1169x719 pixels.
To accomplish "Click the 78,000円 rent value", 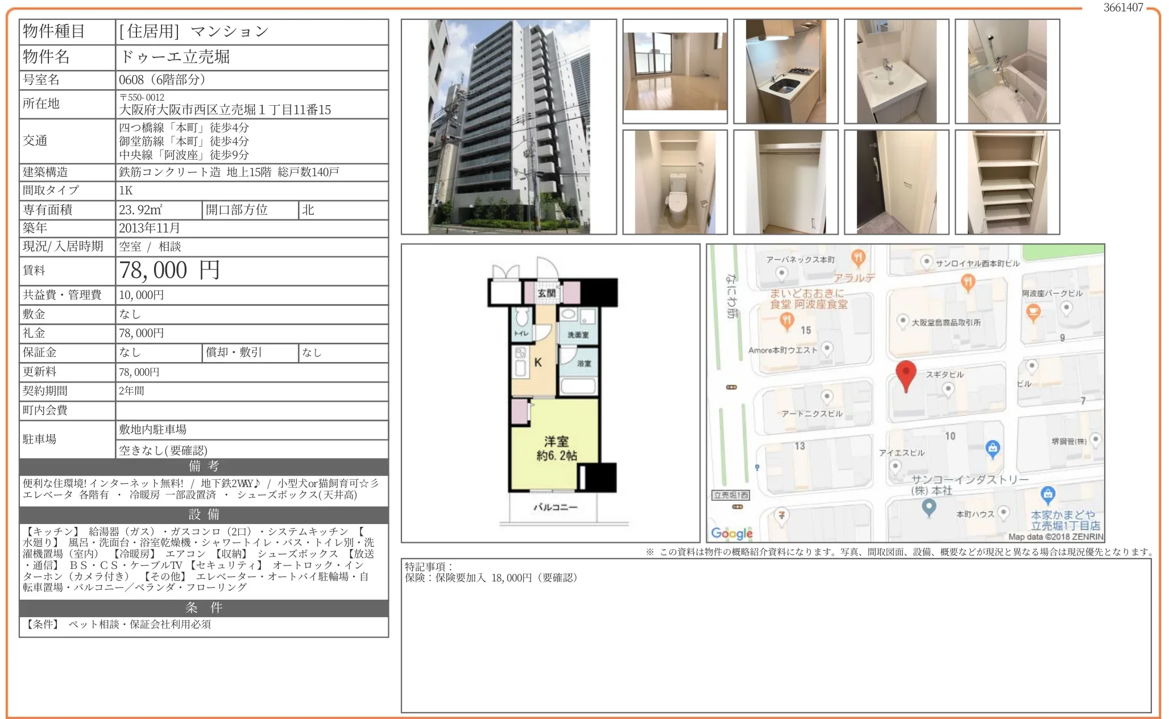I will point(169,271).
